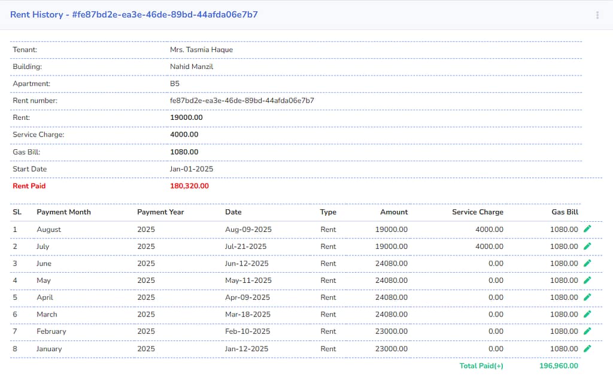The height and width of the screenshot is (392, 613).
Task: Click the Rent History title heading
Action: pos(133,14)
